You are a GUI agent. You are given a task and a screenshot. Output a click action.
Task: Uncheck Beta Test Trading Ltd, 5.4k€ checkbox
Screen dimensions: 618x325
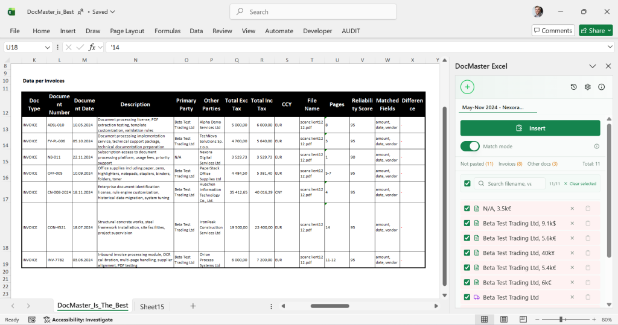coord(467,268)
